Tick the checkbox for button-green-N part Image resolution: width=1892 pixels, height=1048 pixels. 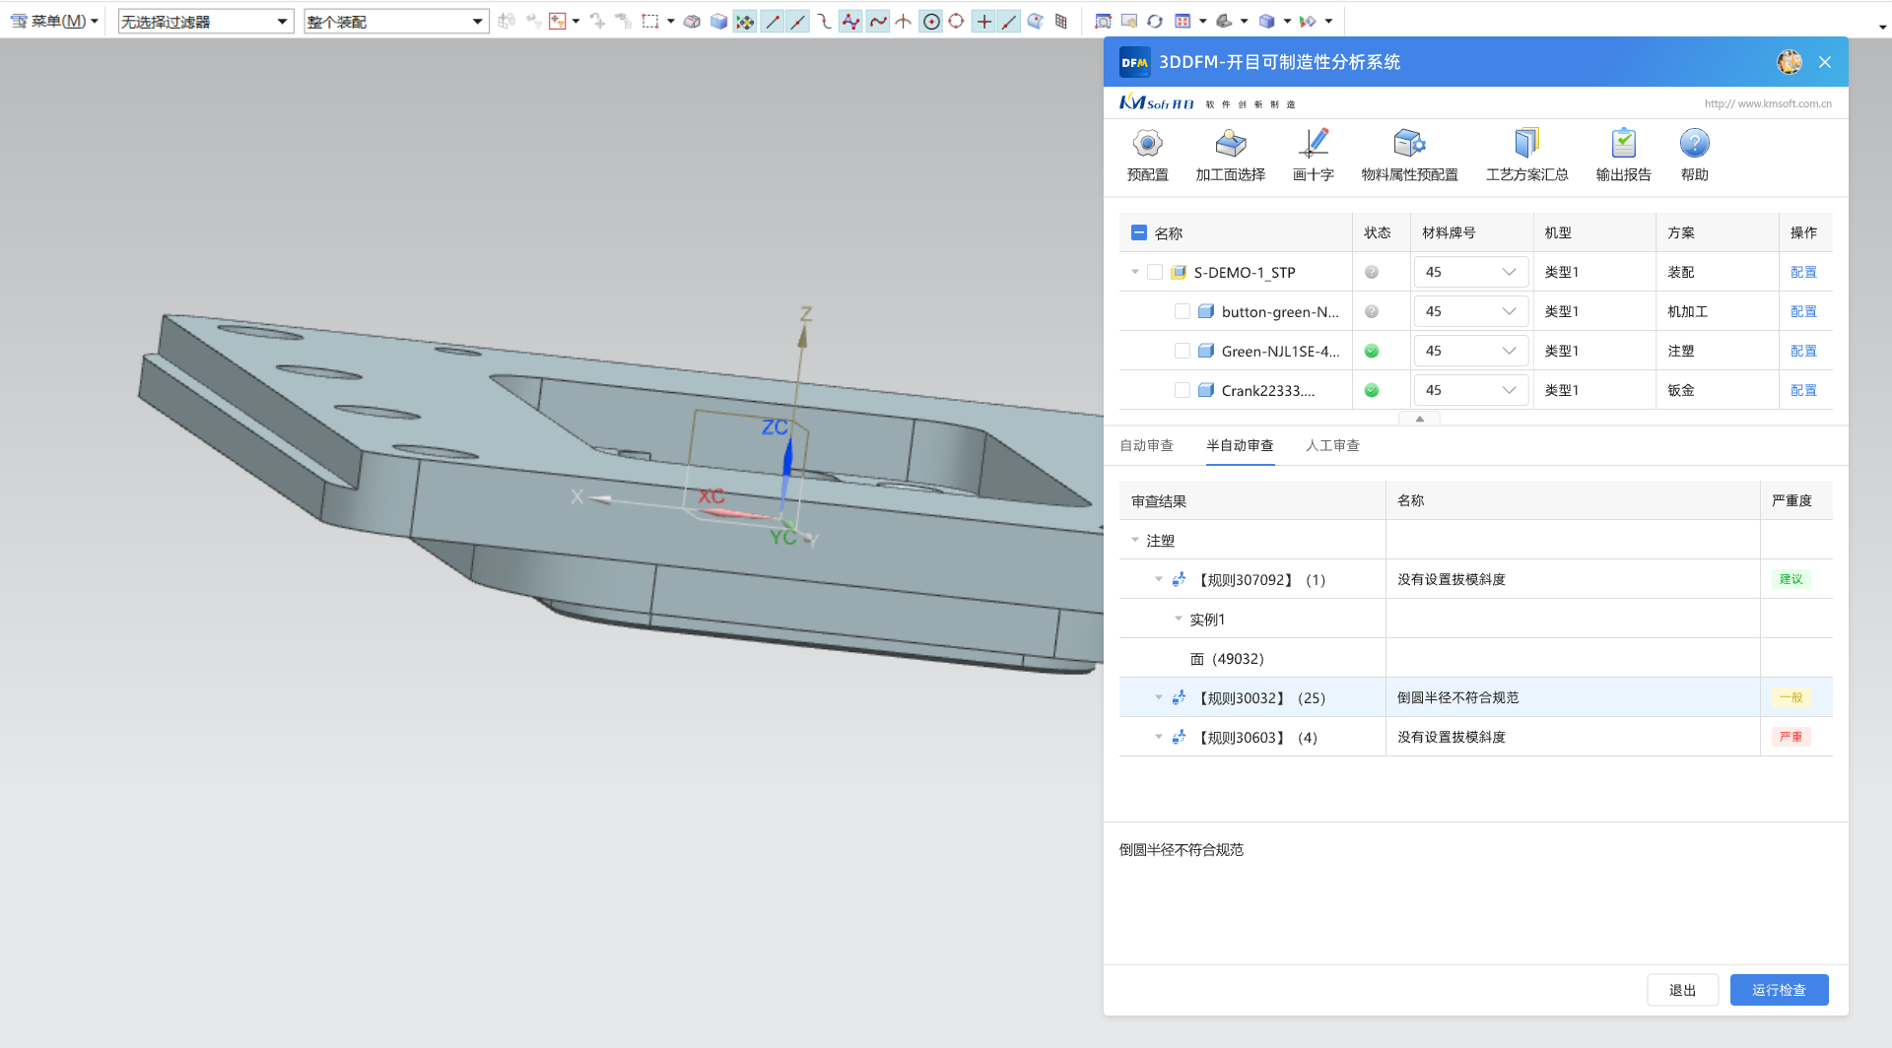point(1182,312)
